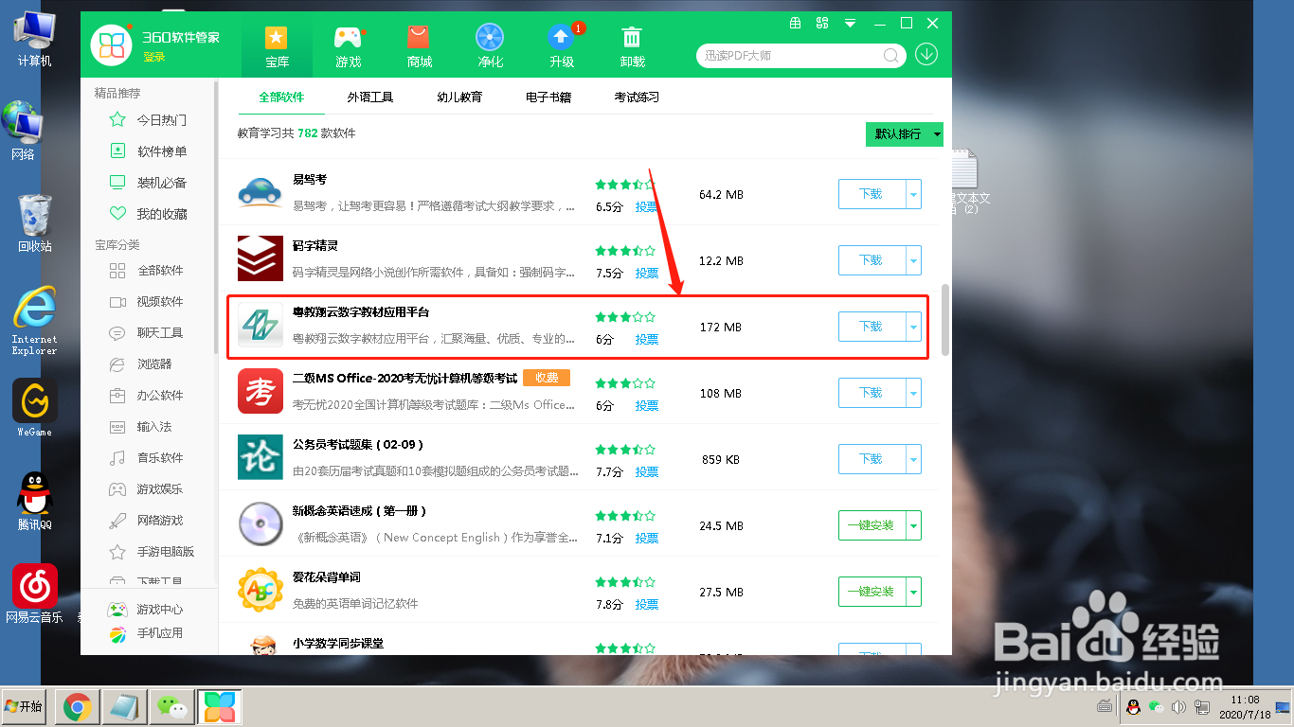Expand download options arrow for 公务员考试题集
Screen dimensions: 1294x727
(914, 459)
